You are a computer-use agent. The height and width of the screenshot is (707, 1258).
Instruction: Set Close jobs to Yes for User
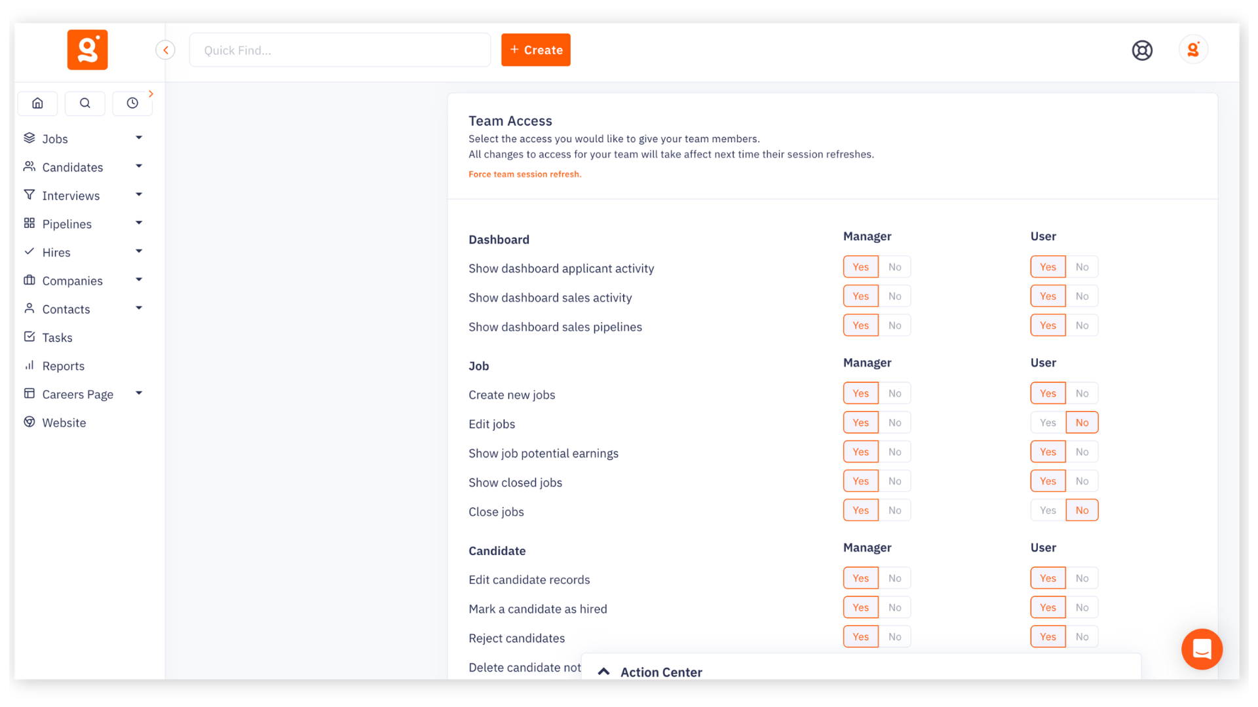click(x=1047, y=510)
